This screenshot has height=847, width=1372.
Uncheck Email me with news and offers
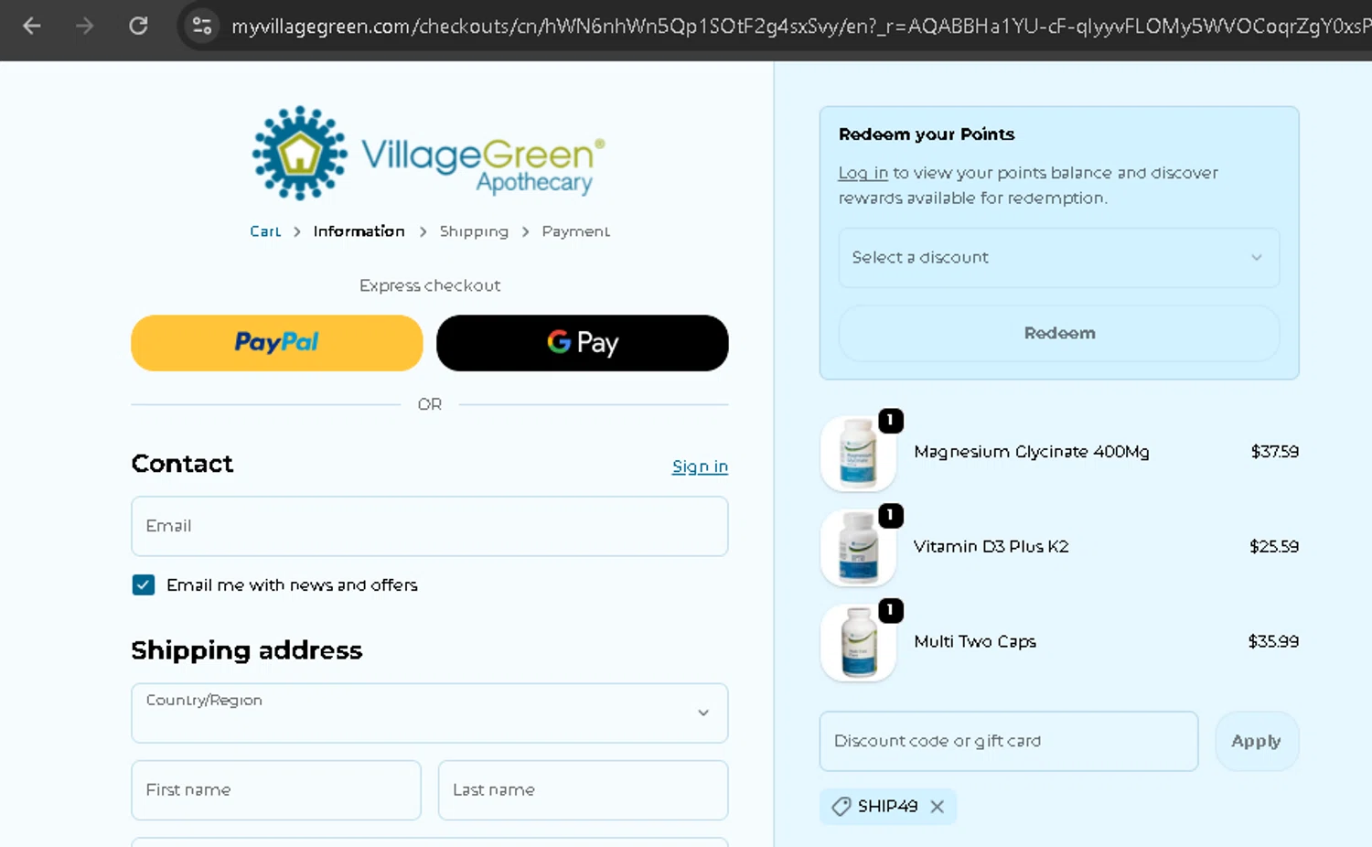coord(144,585)
